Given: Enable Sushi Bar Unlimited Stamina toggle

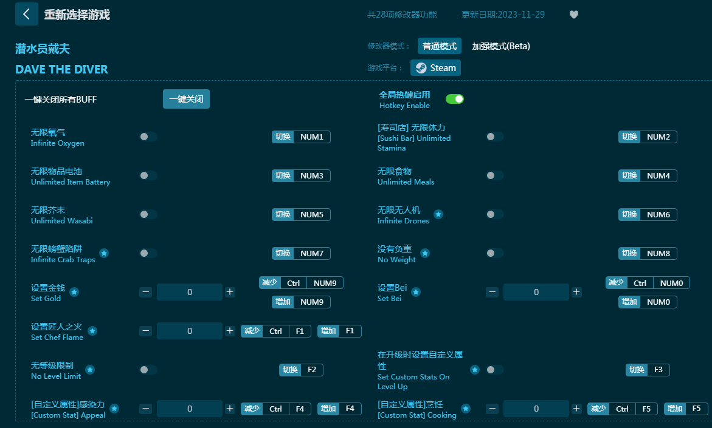Looking at the screenshot, I should click(495, 137).
